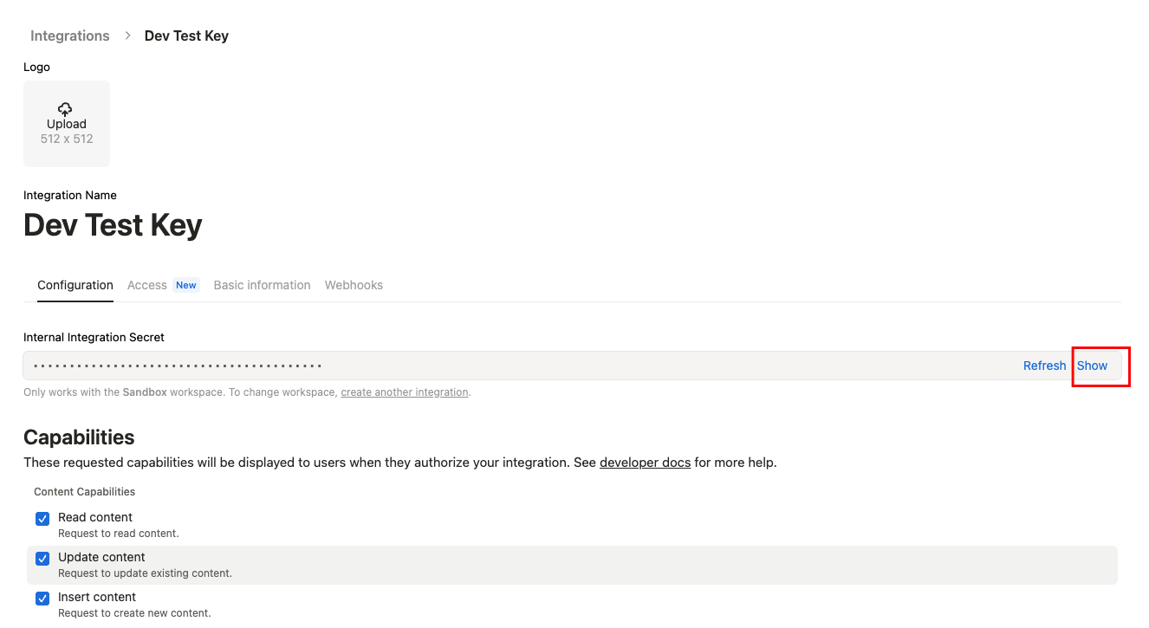The height and width of the screenshot is (628, 1149).
Task: Click the masked secret value field
Action: click(x=347, y=365)
